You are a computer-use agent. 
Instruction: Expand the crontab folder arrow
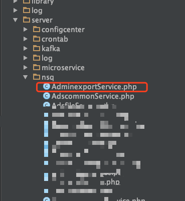[x=26, y=39]
